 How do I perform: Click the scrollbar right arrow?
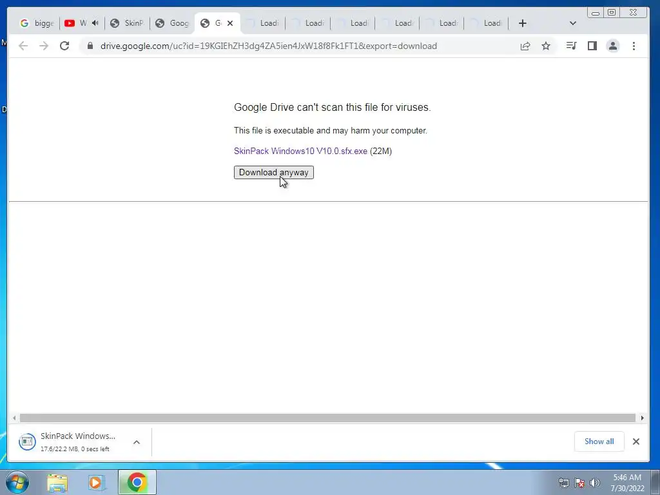click(x=643, y=418)
